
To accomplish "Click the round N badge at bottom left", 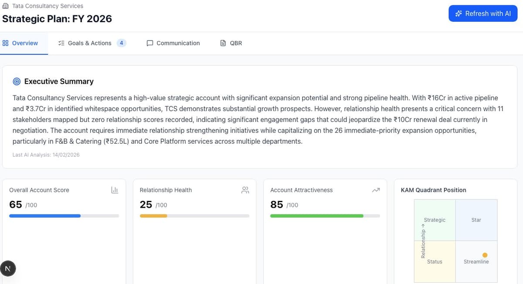I will (7, 268).
